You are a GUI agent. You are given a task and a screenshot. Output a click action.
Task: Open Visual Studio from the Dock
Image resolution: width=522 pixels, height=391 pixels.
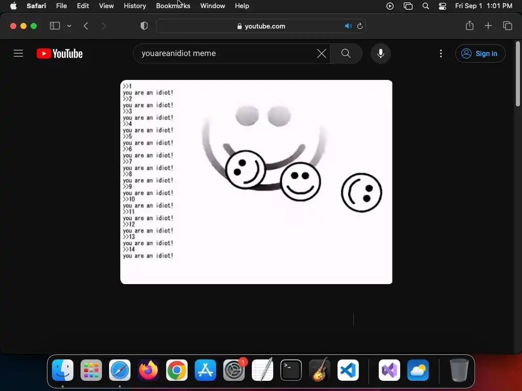click(x=389, y=370)
